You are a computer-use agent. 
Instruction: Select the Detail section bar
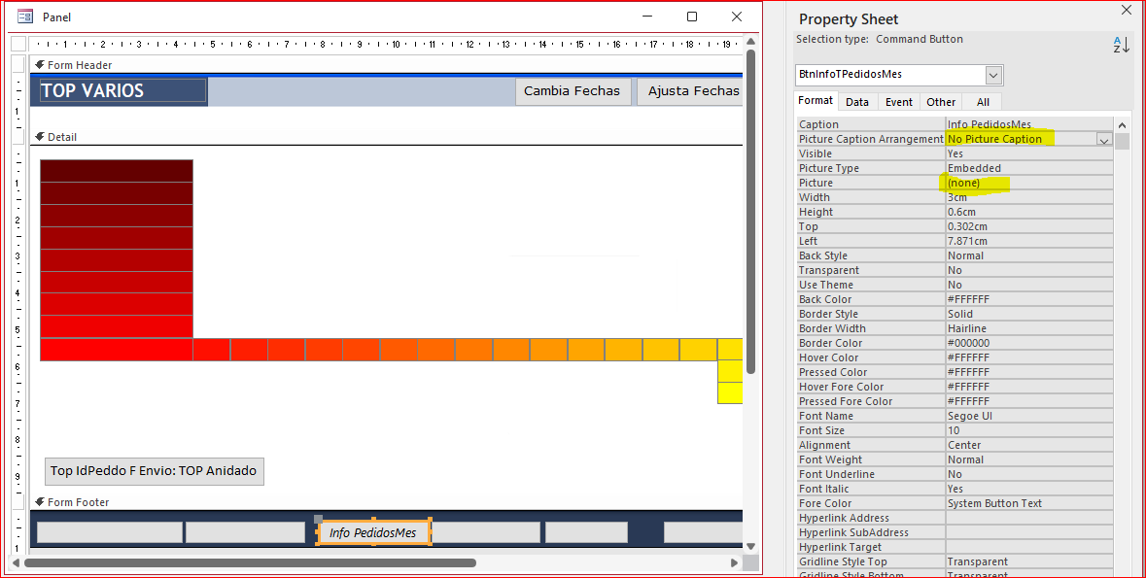click(386, 137)
